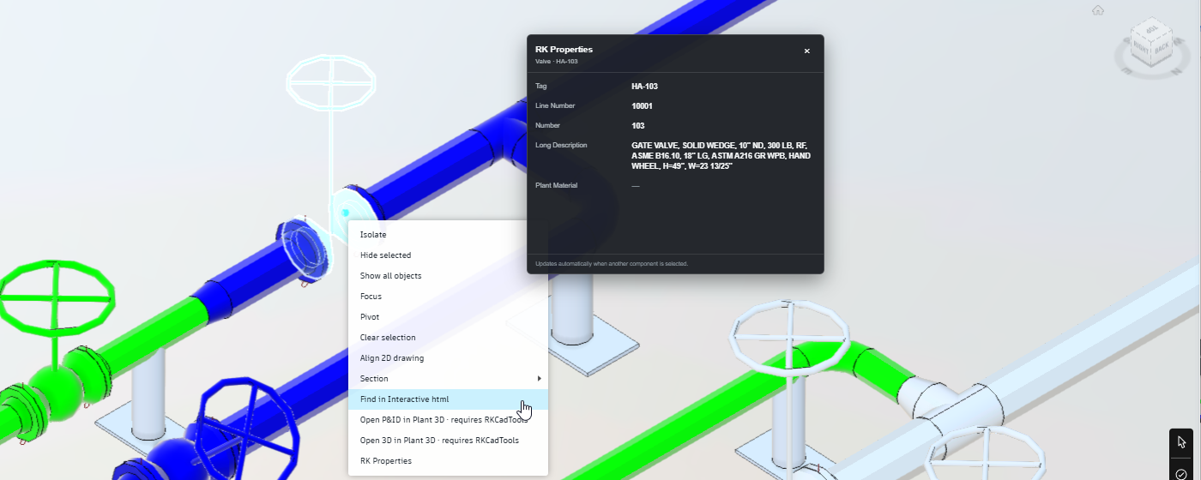
Task: Close the RK Properties panel
Action: tap(806, 51)
